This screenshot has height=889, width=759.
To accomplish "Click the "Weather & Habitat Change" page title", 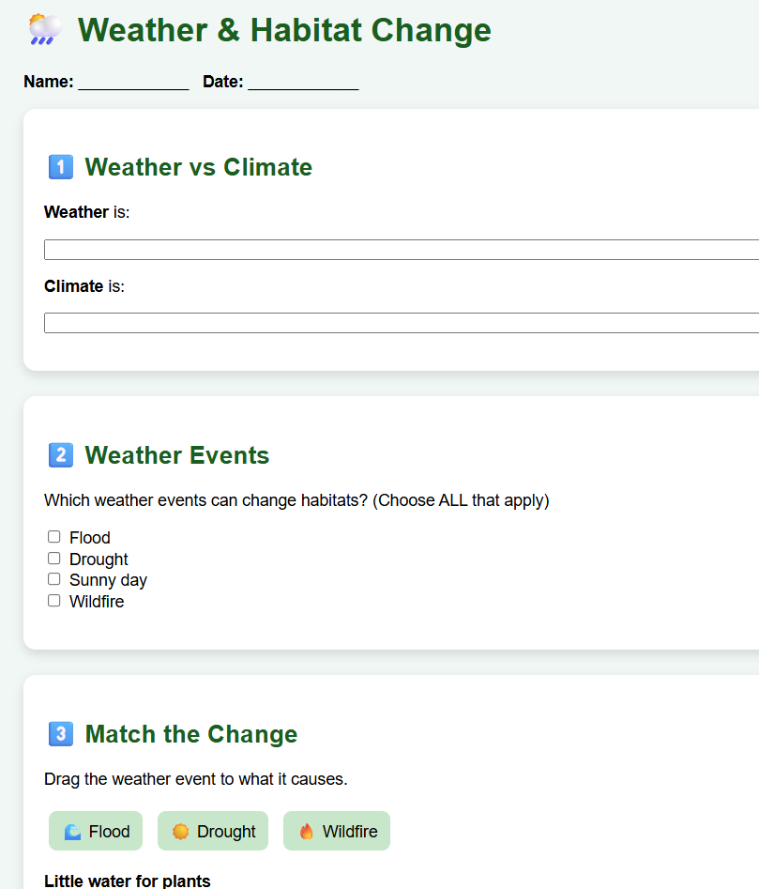I will click(x=284, y=30).
